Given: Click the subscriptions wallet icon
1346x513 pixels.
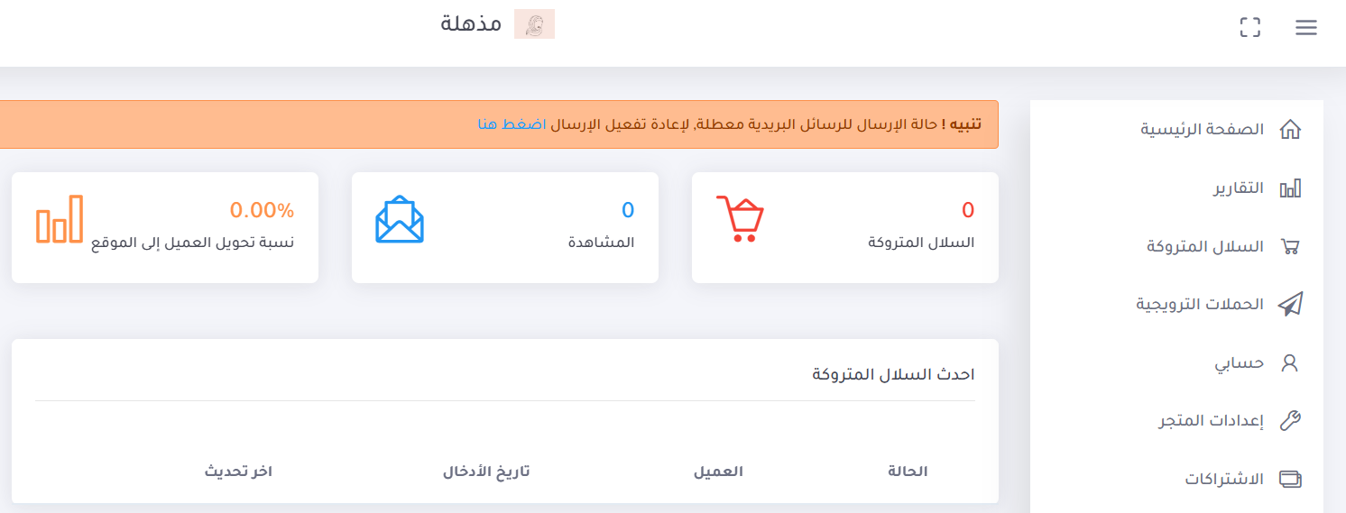Looking at the screenshot, I should (1290, 479).
